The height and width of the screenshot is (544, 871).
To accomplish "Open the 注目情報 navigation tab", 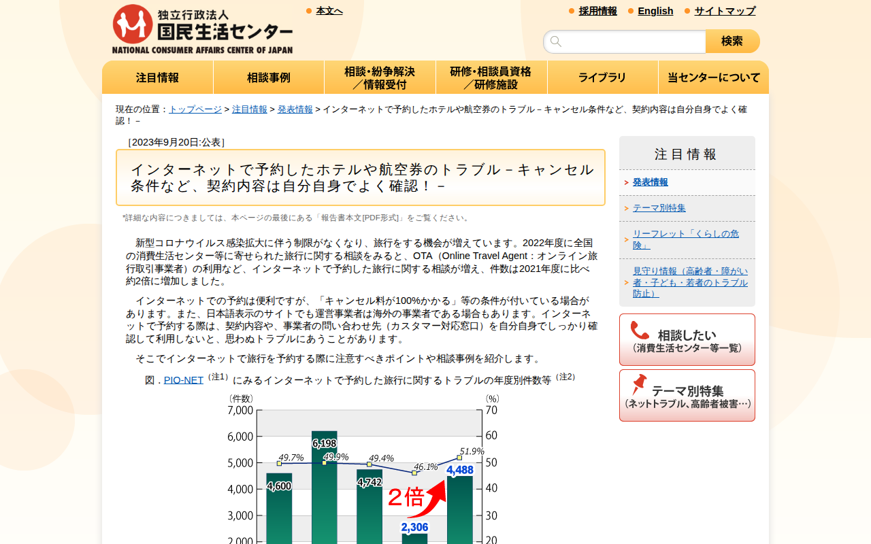I will click(x=158, y=78).
